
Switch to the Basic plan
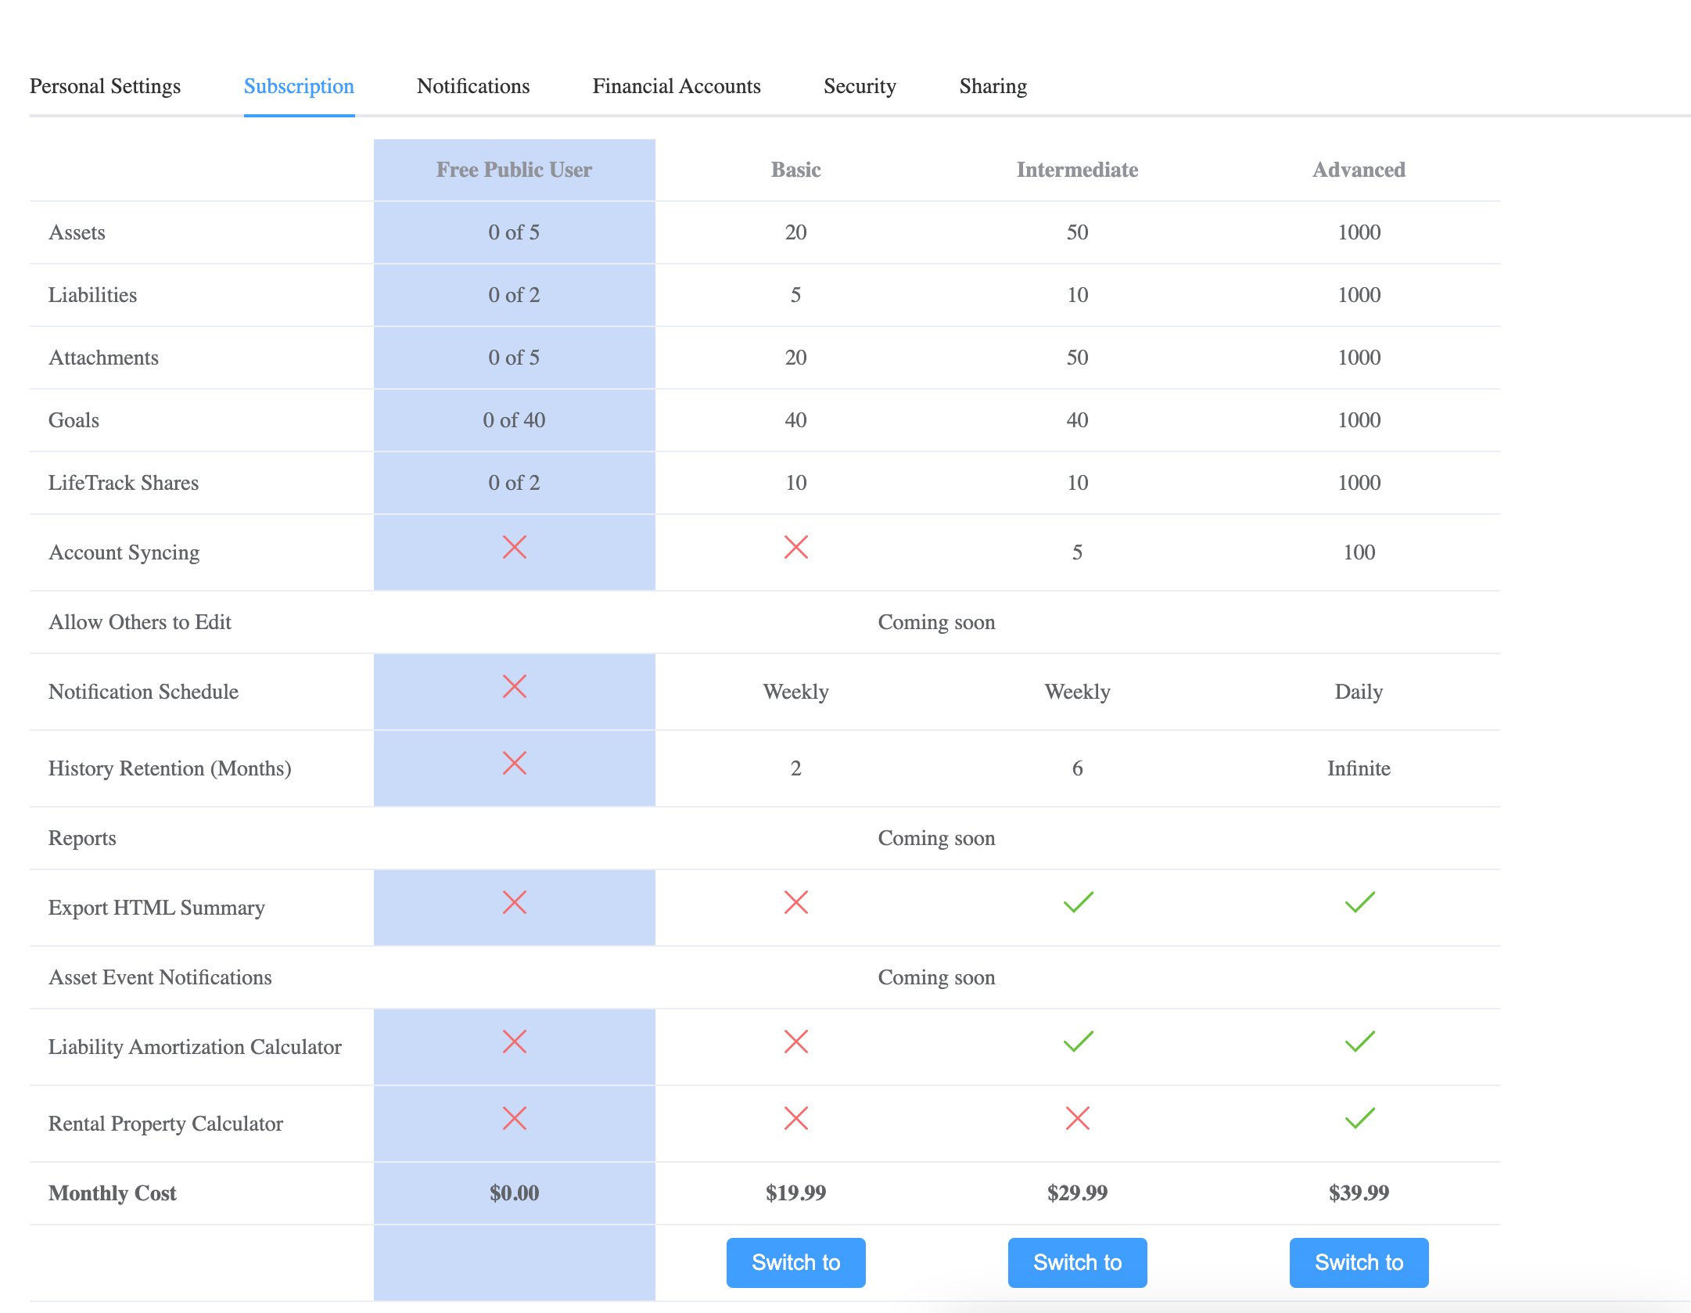[x=795, y=1262]
